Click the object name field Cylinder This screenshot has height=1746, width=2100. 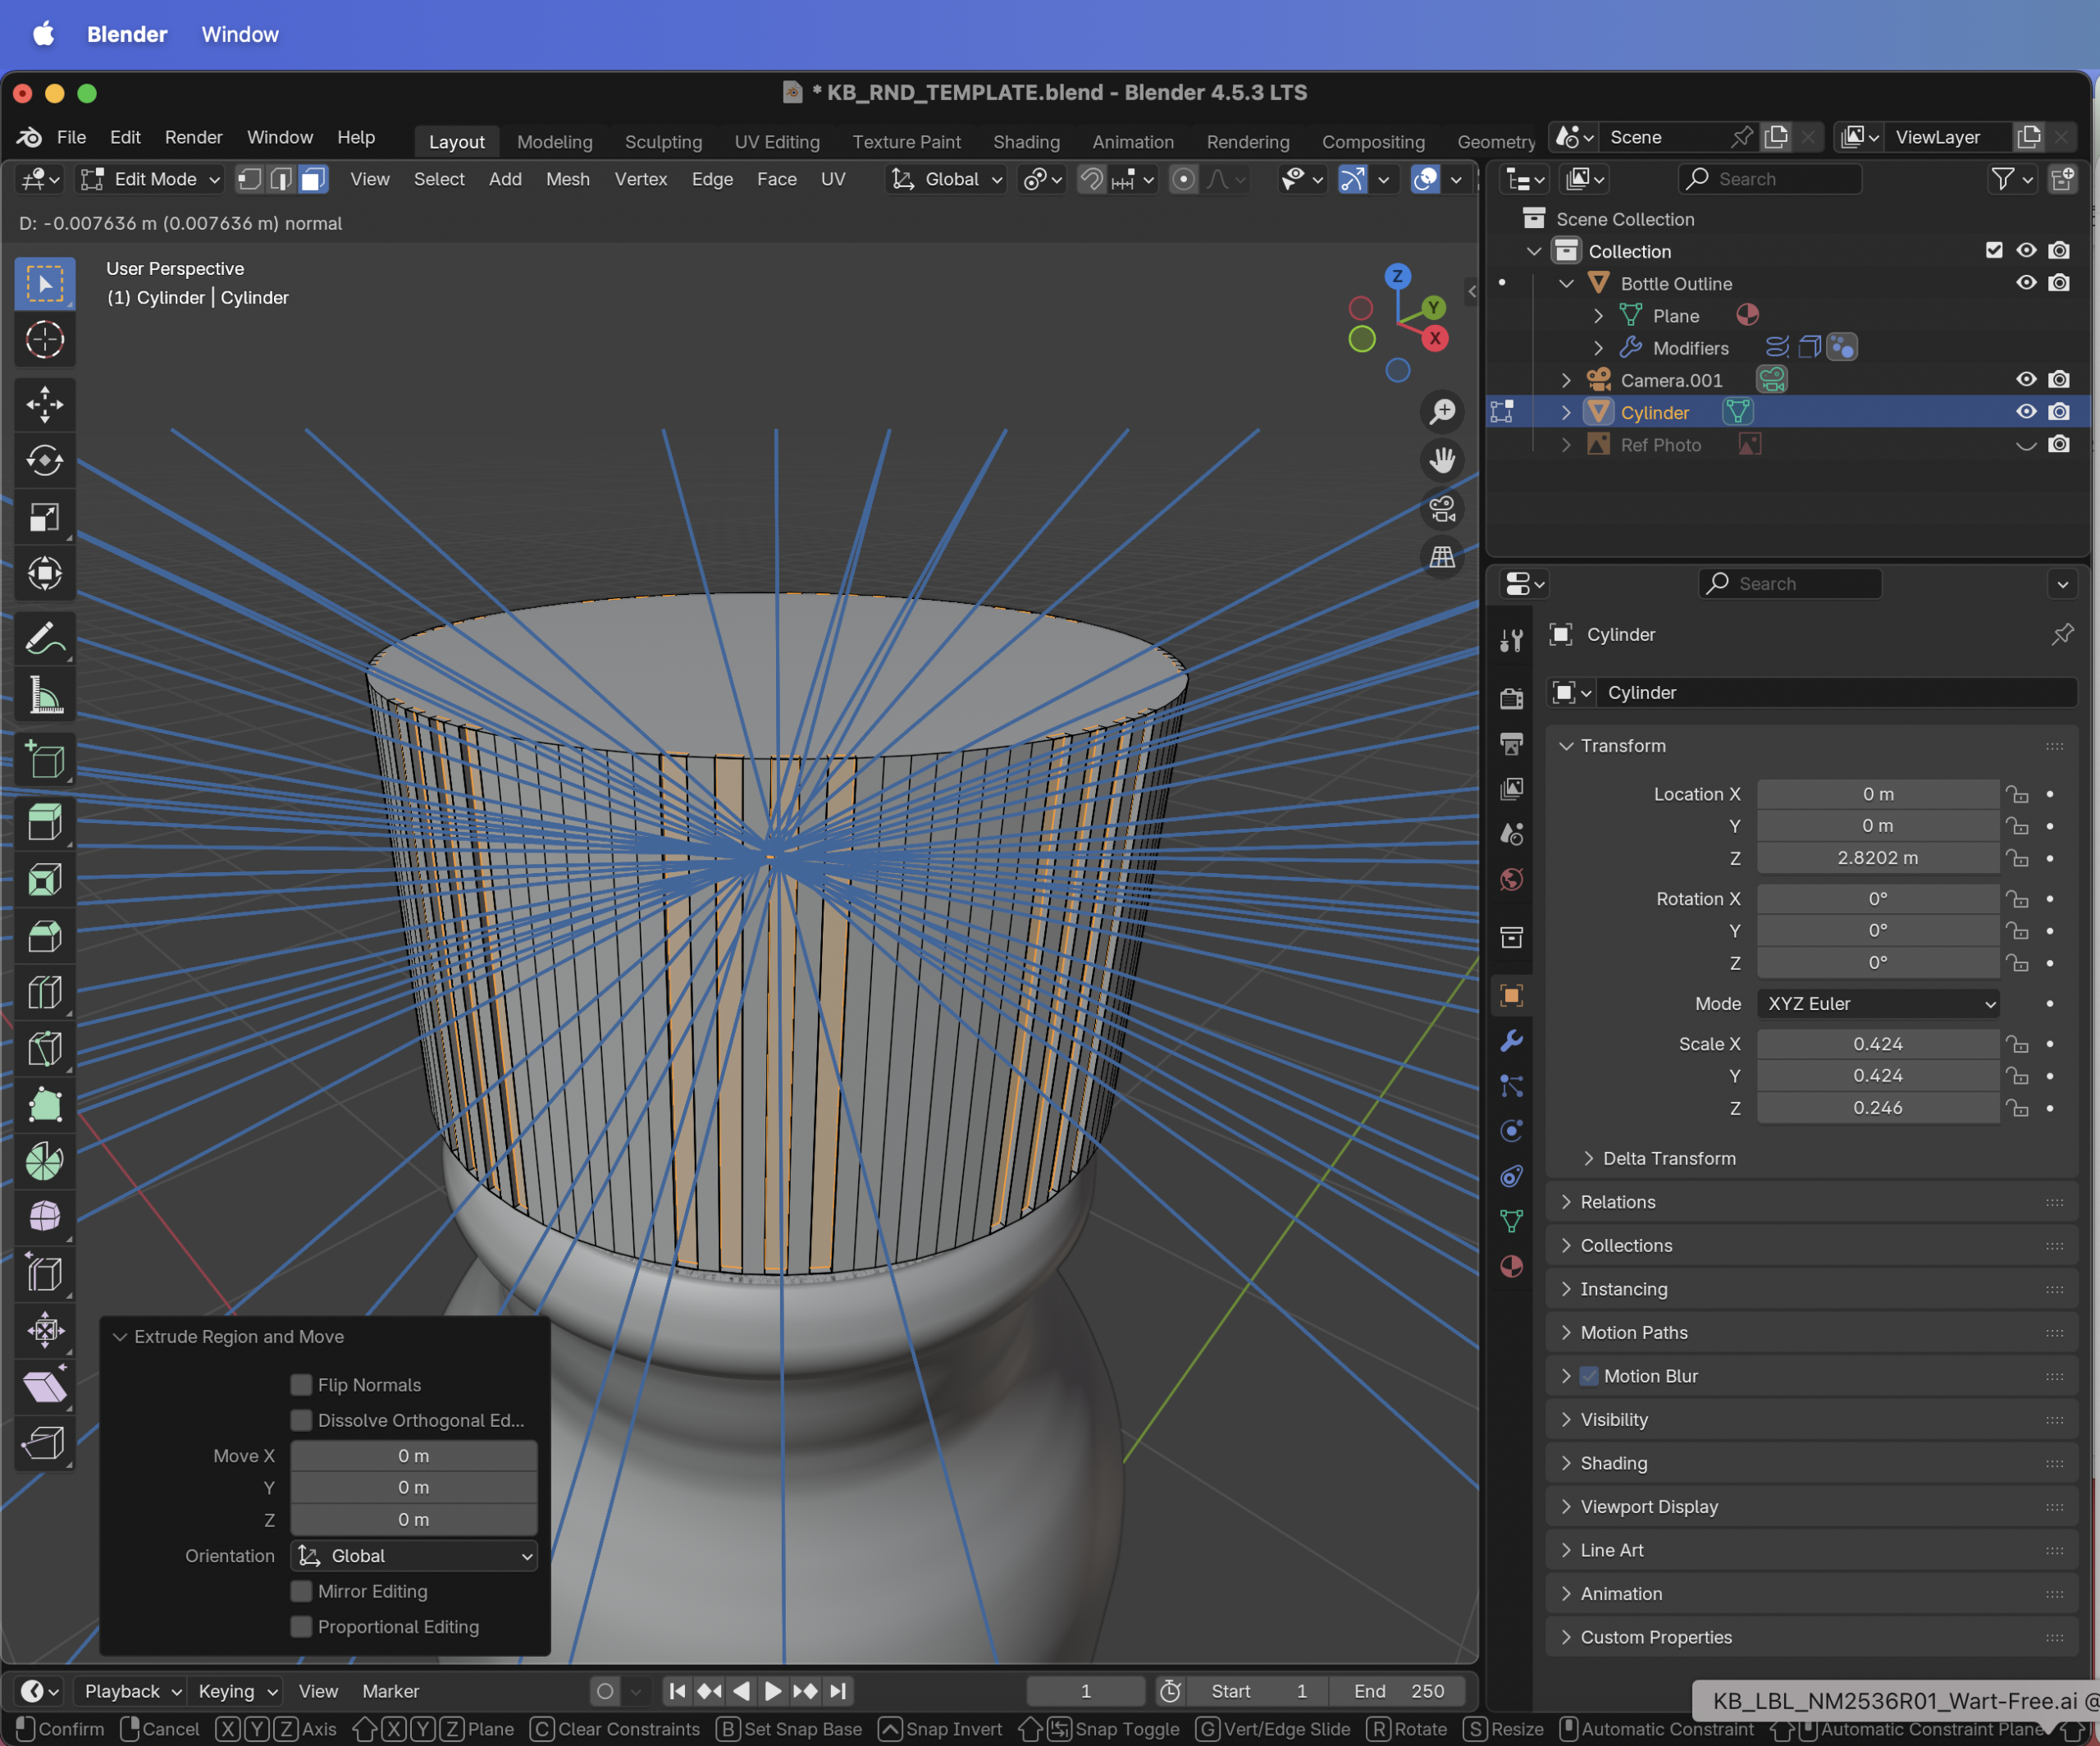click(x=1838, y=692)
